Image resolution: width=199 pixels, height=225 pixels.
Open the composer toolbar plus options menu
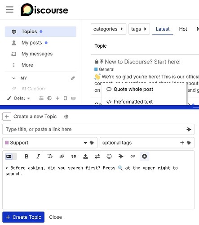click(145, 157)
